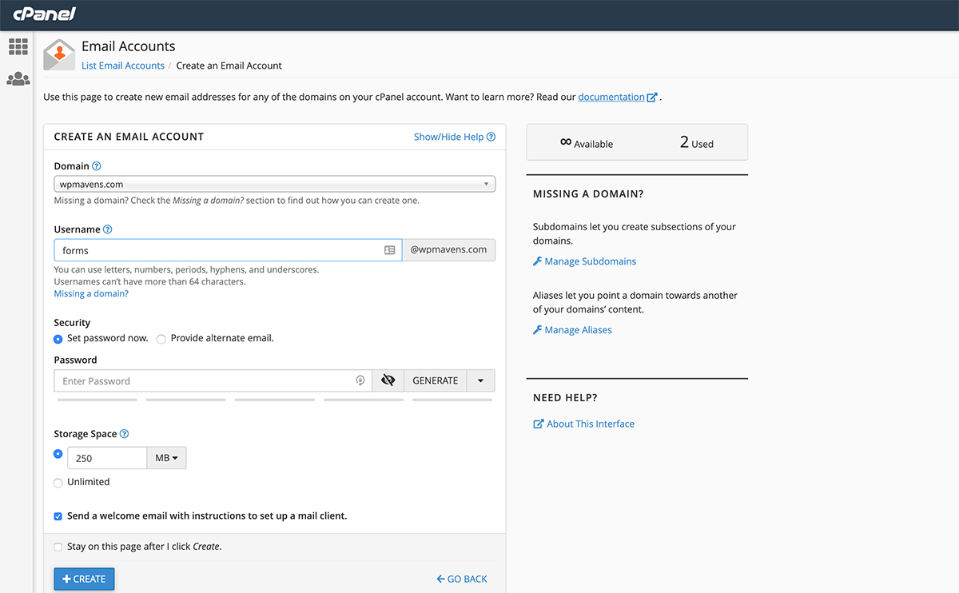Viewport: 959px width, 593px height.
Task: Open the cPanel apps grid icon
Action: 18,46
